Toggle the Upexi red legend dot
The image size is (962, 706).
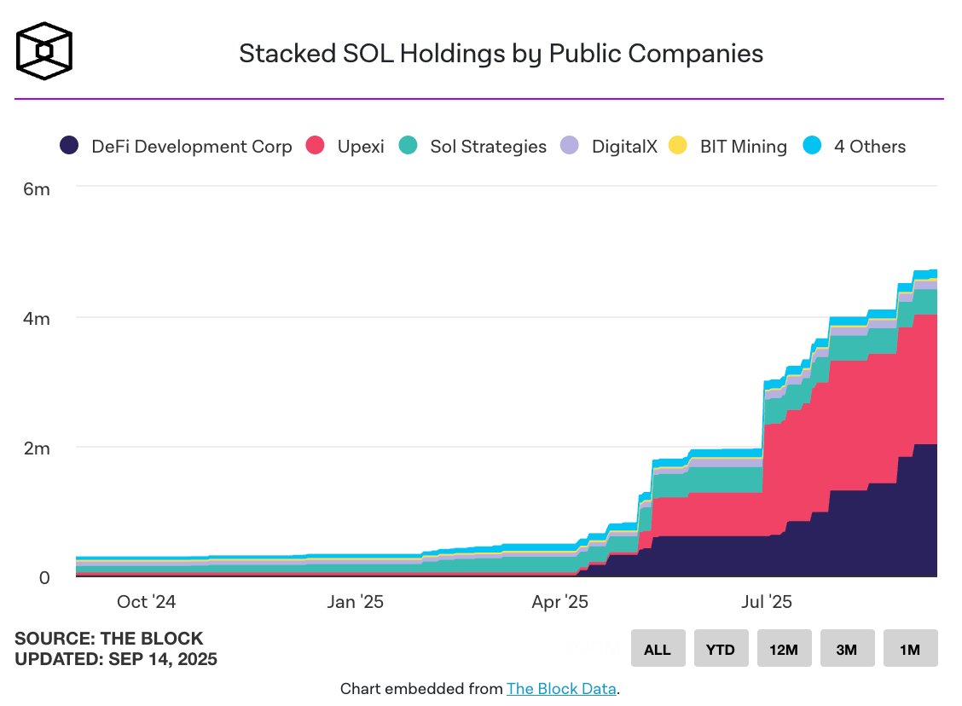tap(316, 146)
